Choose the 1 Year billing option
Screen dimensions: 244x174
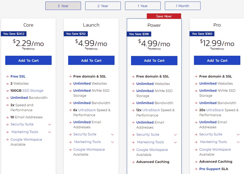tap(143, 6)
